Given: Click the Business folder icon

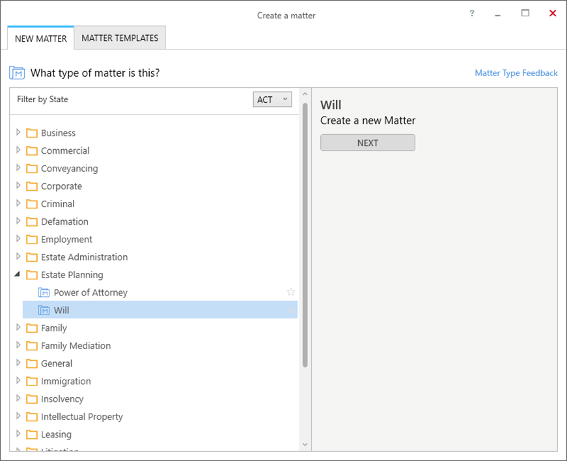Looking at the screenshot, I should tap(31, 133).
